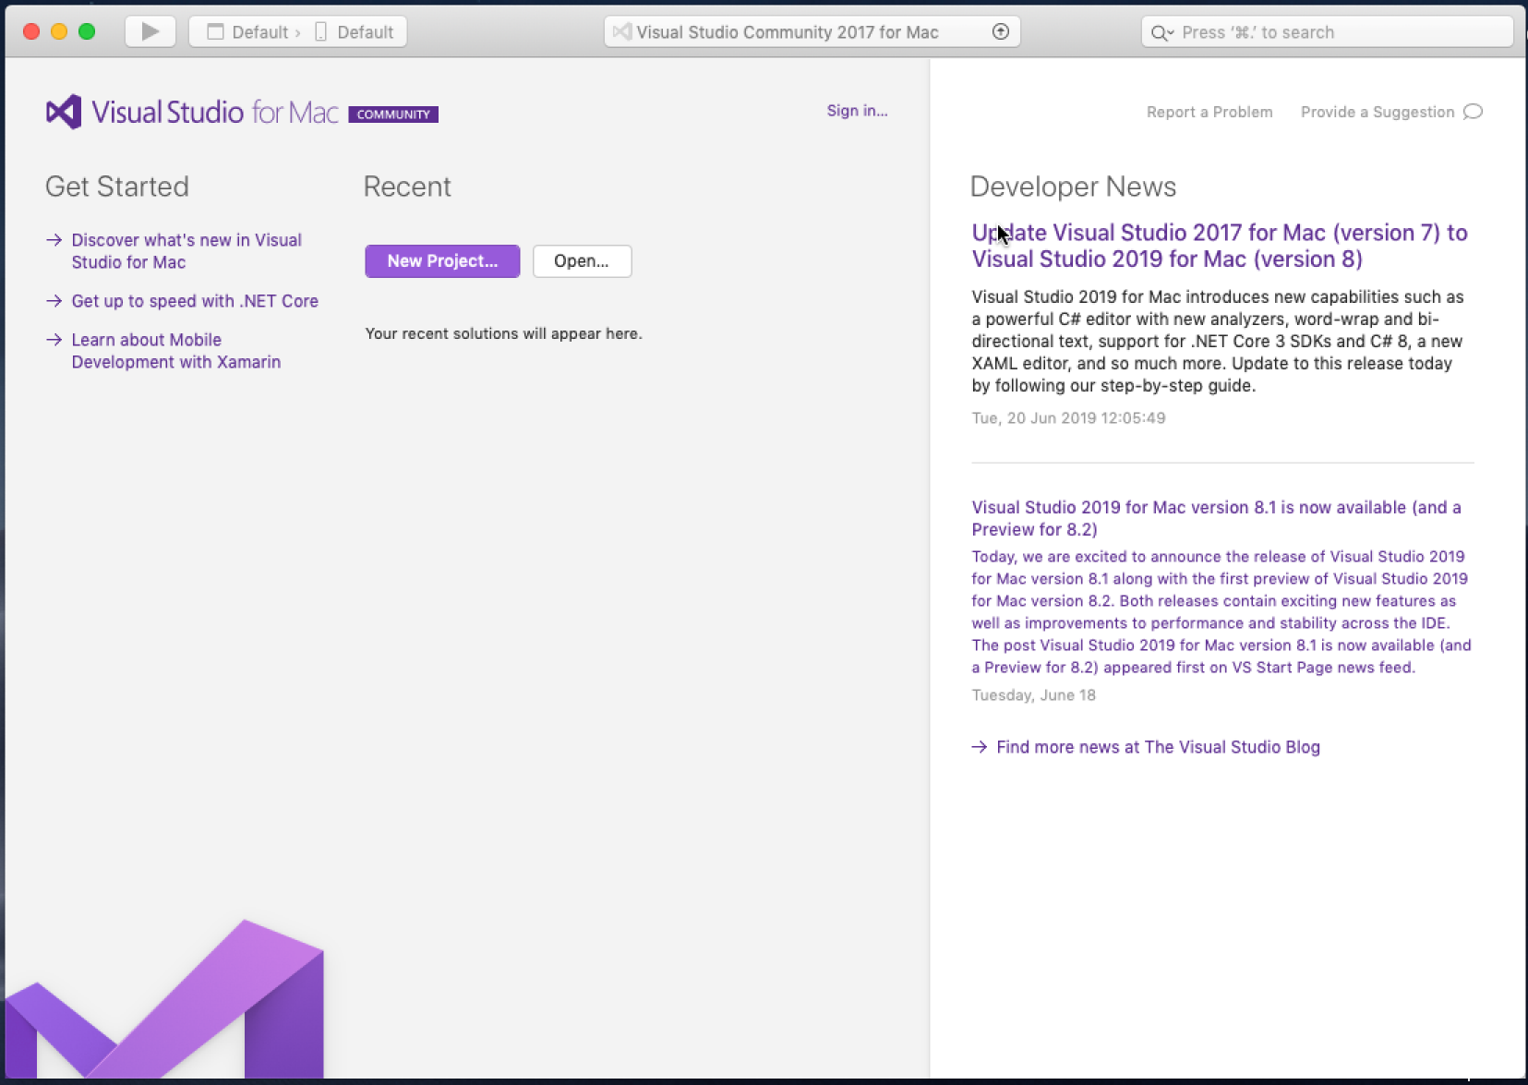
Task: Open the Default device target selector
Action: [355, 32]
